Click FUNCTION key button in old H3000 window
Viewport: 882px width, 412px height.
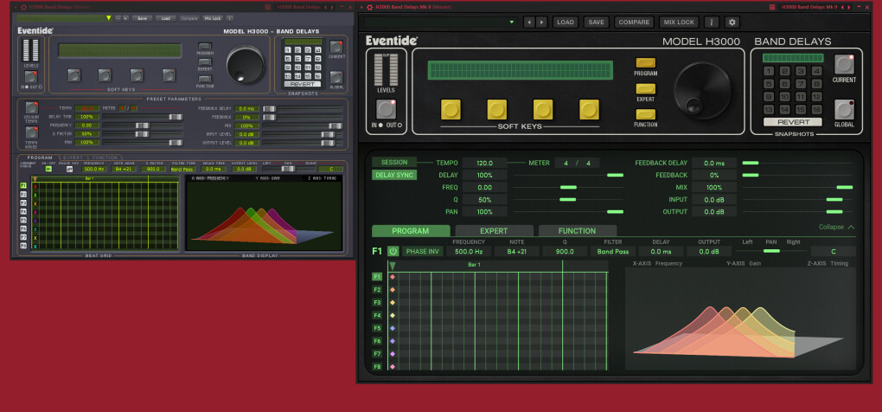205,79
